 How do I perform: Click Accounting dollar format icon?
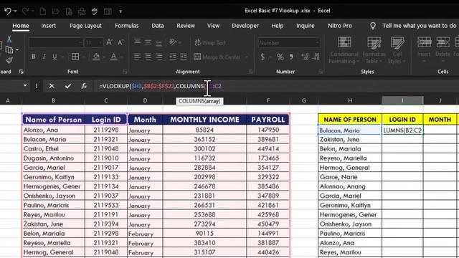pos(262,57)
